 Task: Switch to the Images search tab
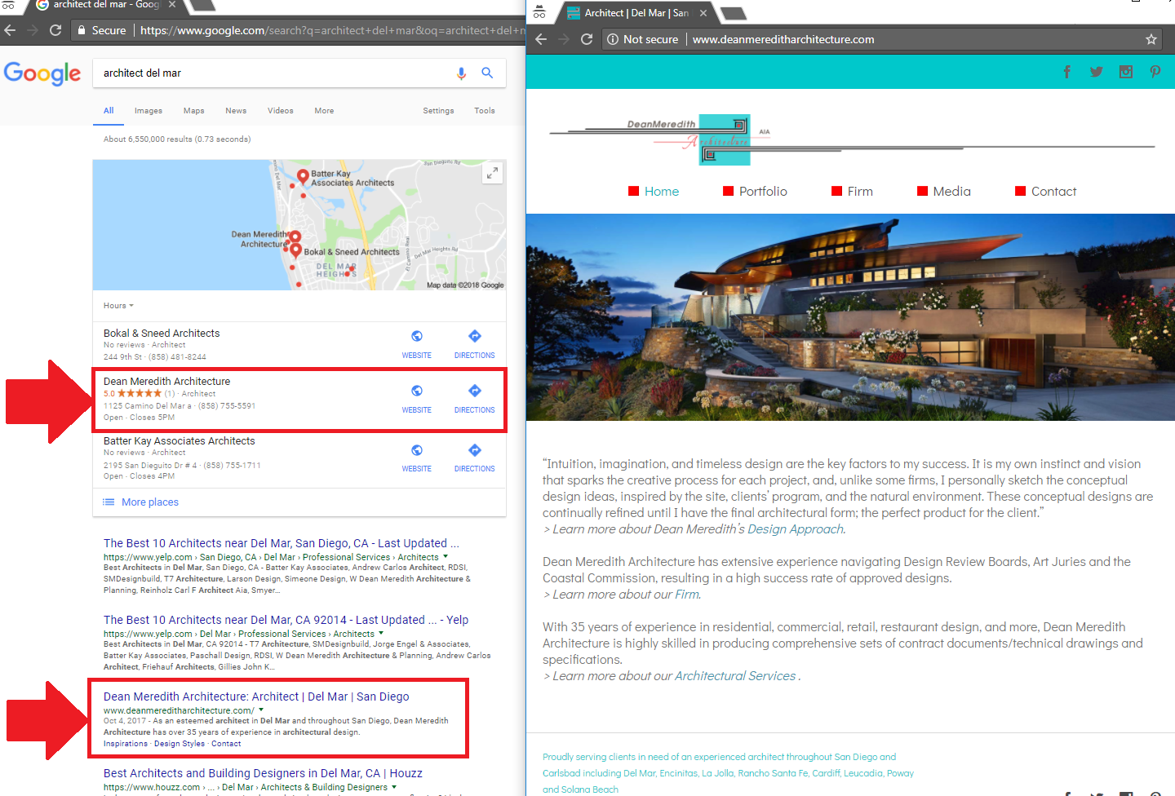point(148,111)
